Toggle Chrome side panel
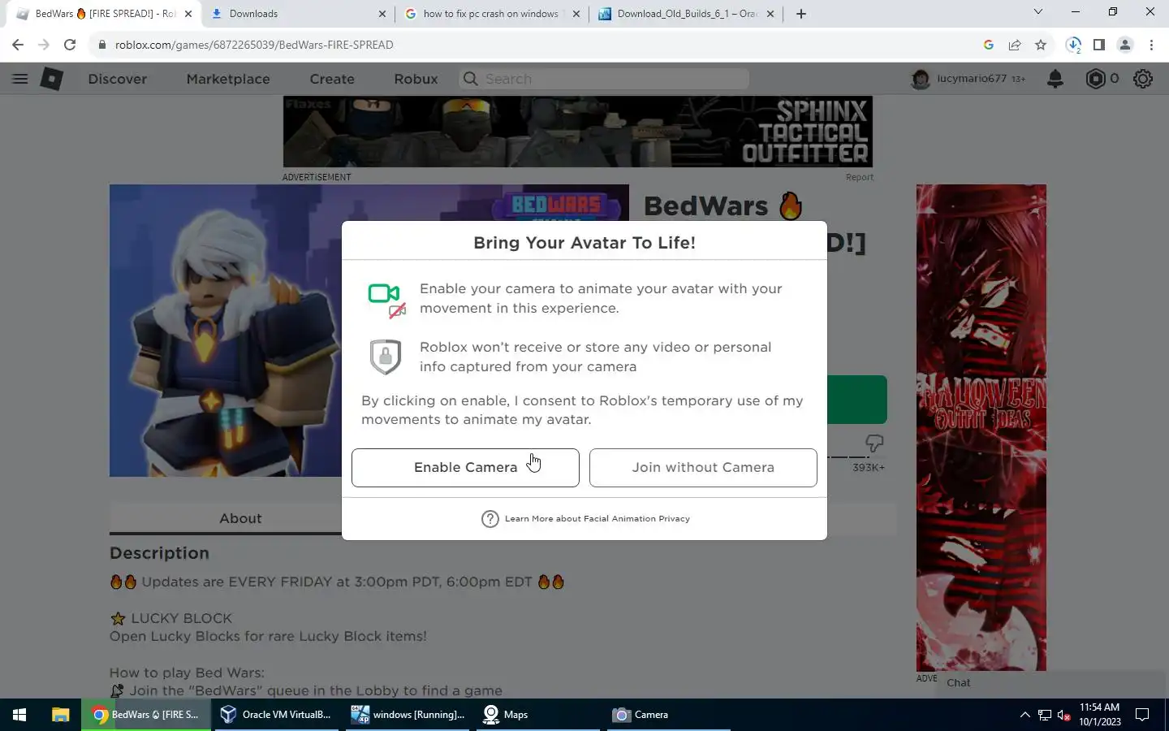 pyautogui.click(x=1099, y=45)
